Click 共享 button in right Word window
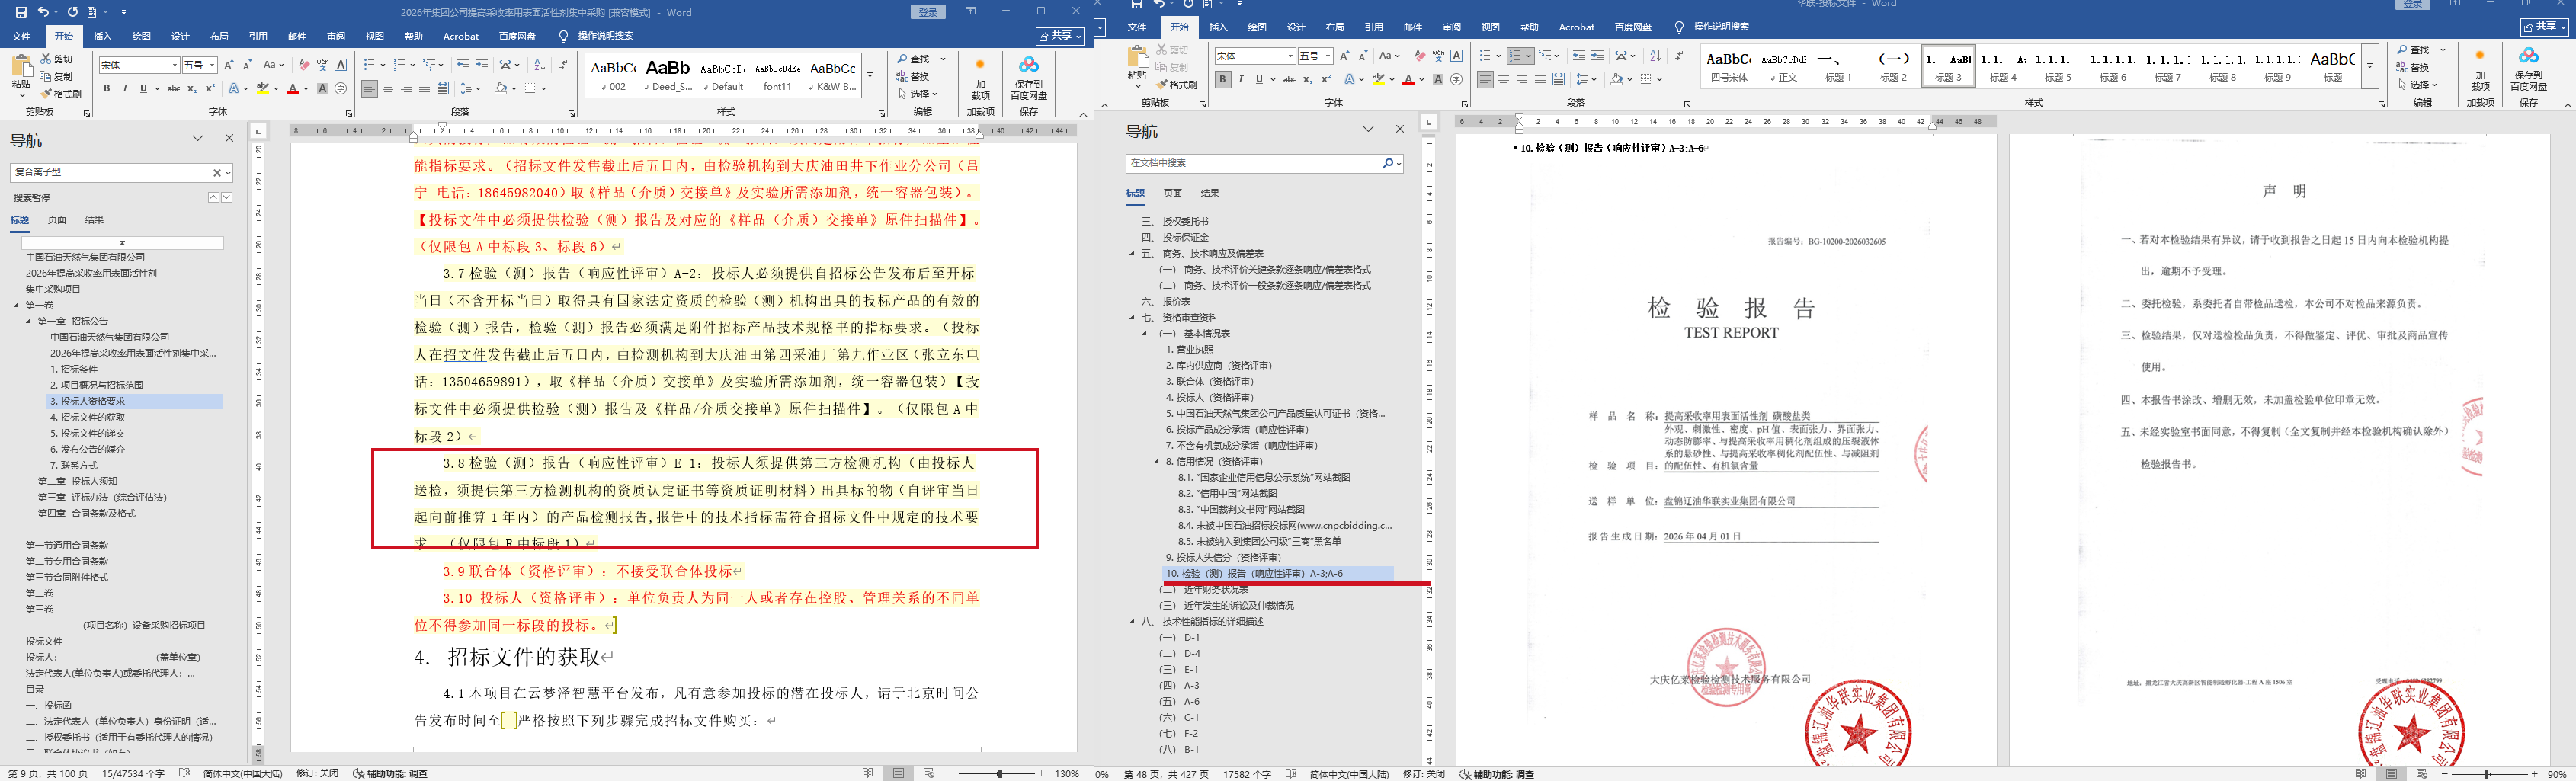 2543,27
